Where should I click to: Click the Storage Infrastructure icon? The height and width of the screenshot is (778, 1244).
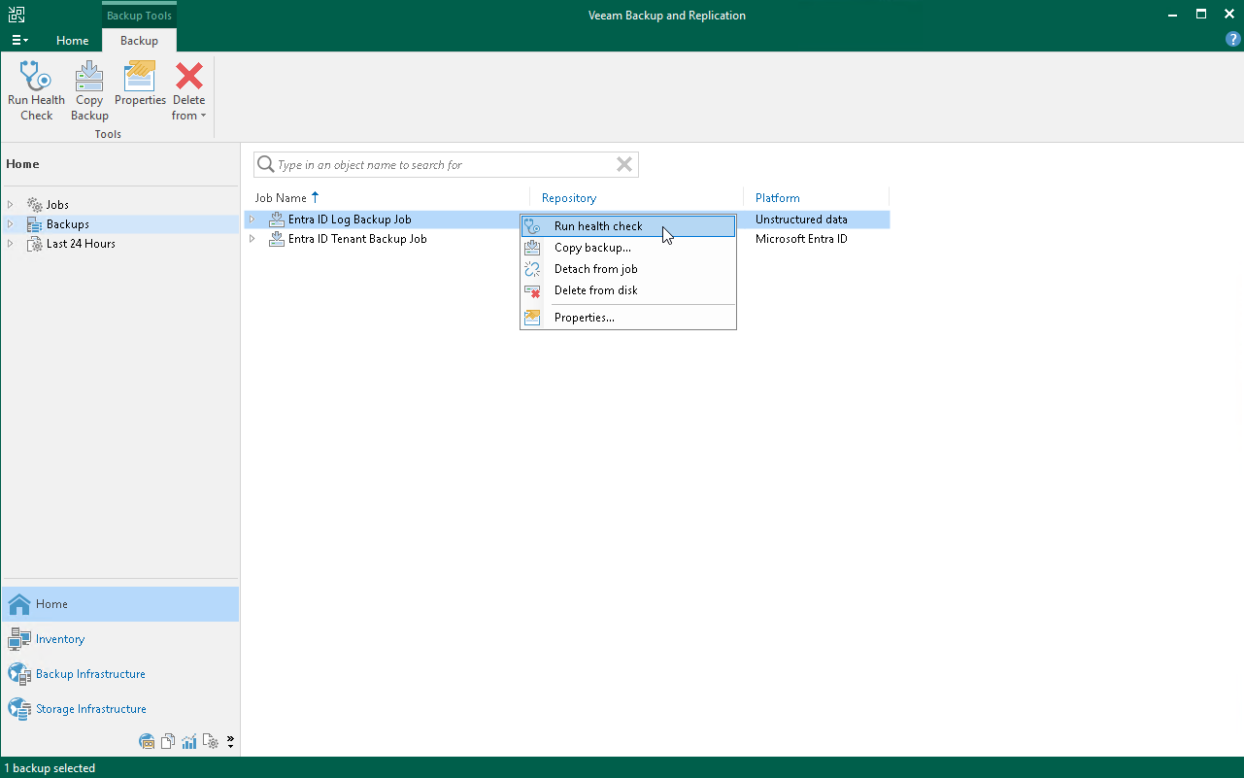point(19,709)
